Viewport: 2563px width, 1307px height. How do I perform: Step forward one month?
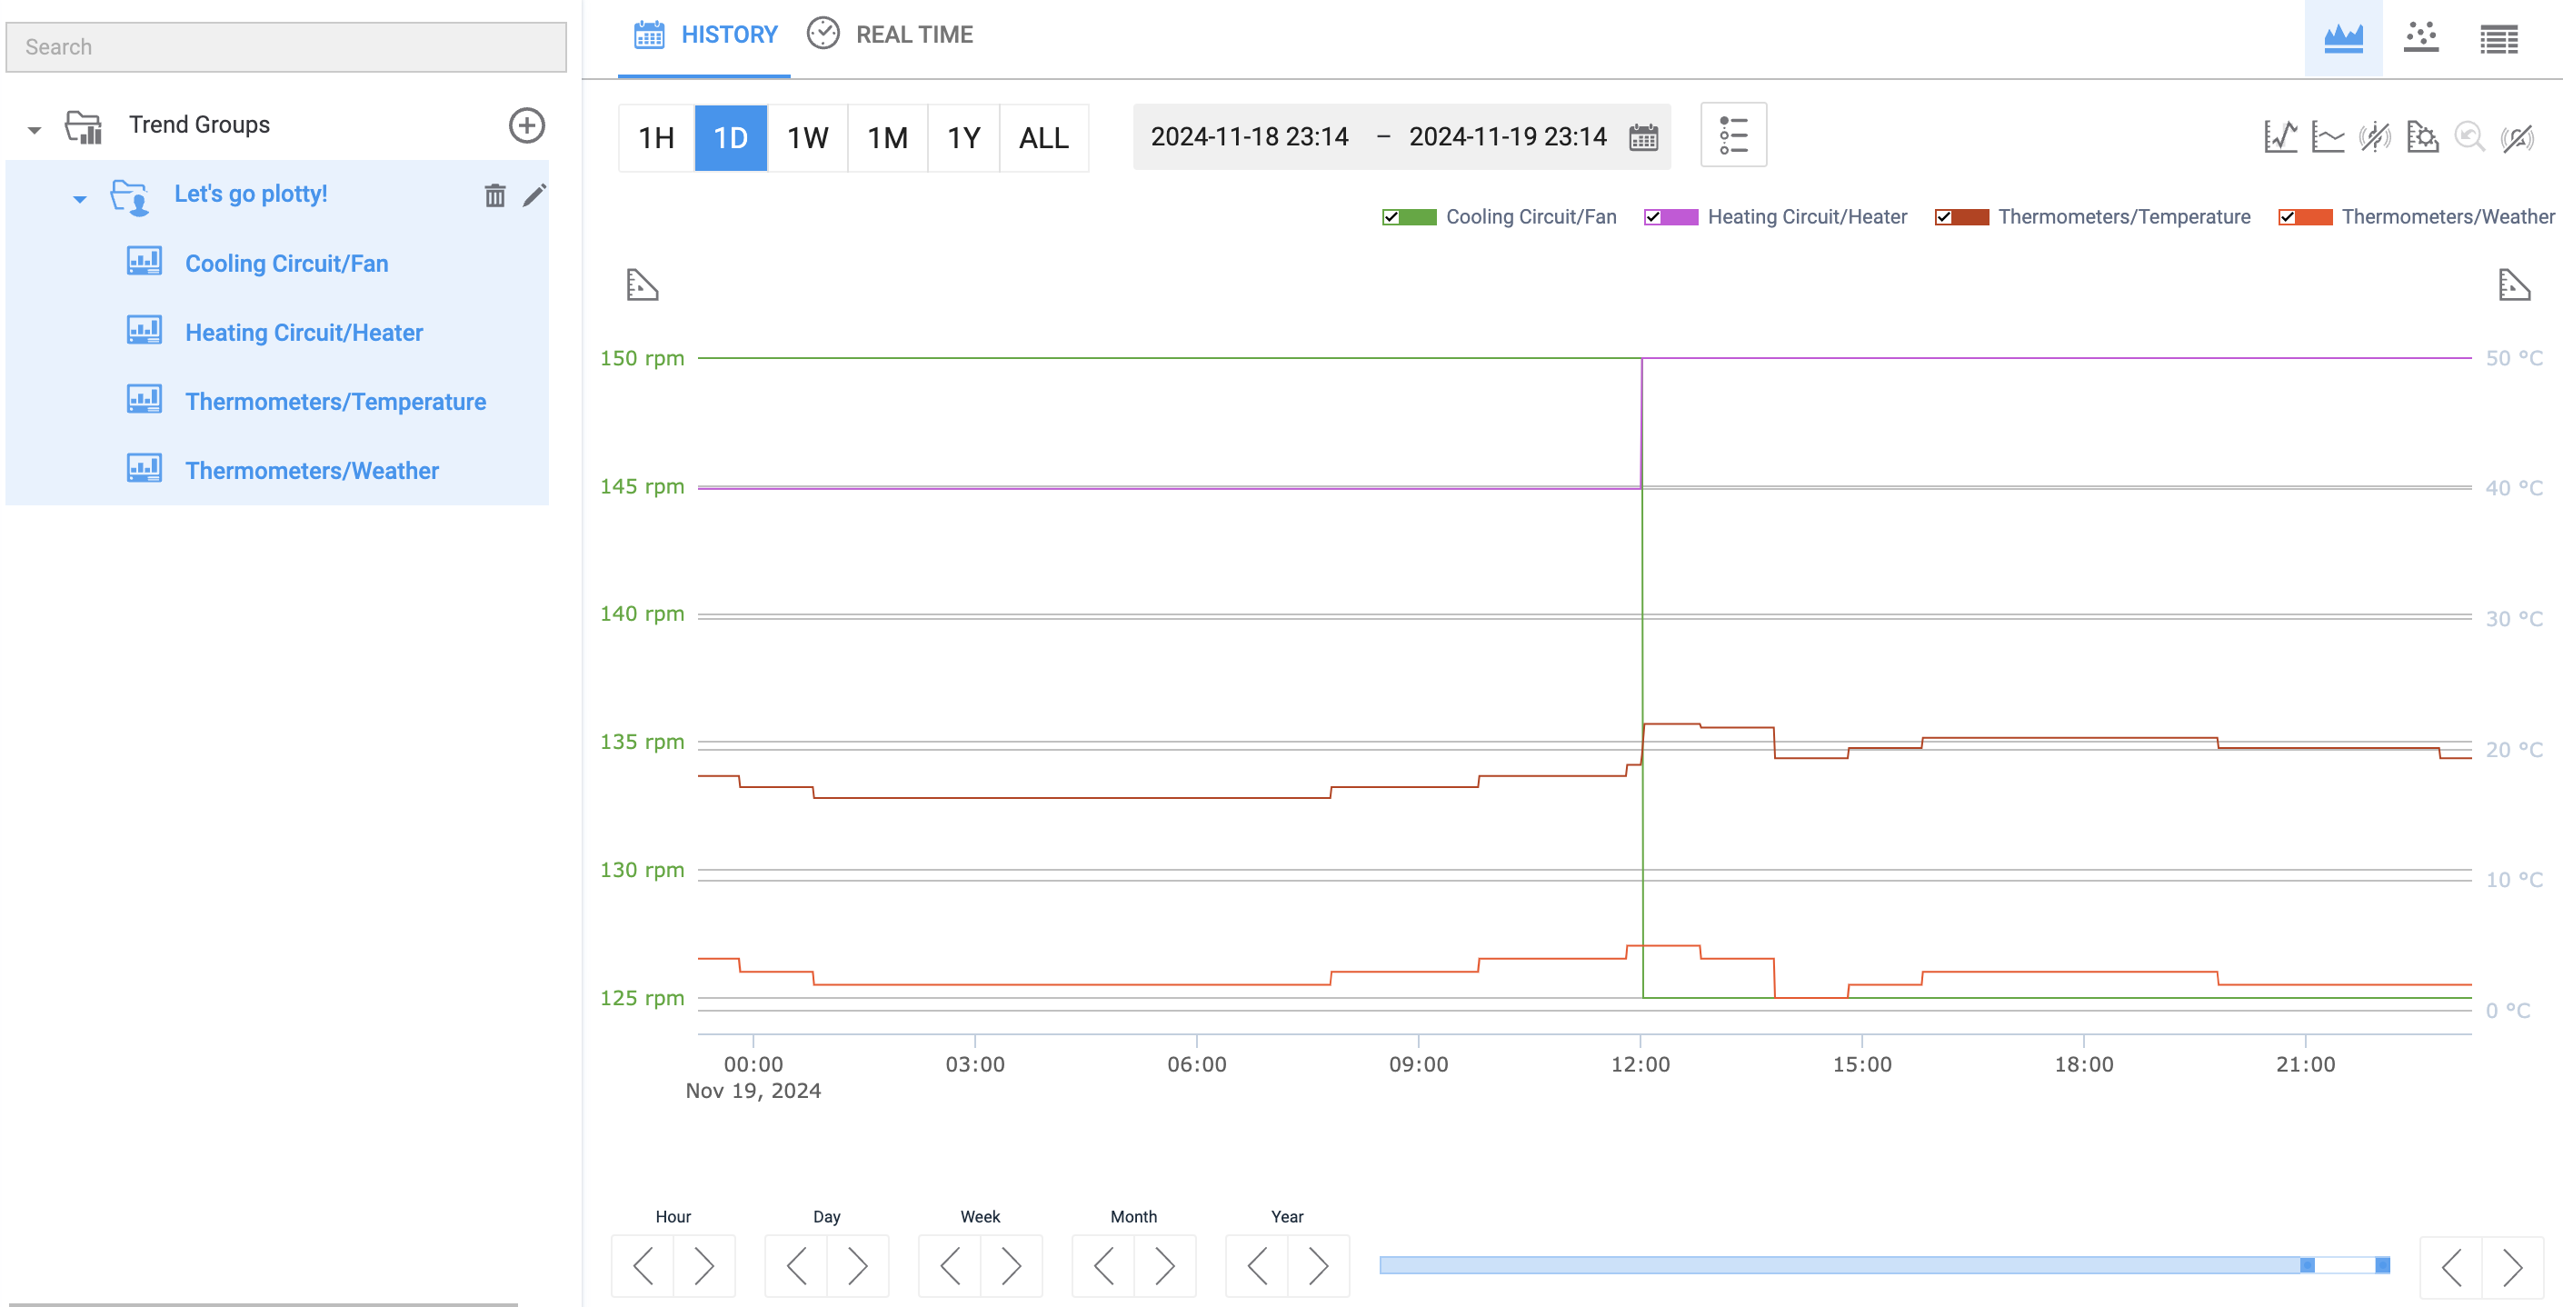[1165, 1265]
